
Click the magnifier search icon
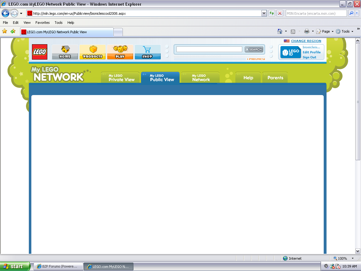(351, 13)
